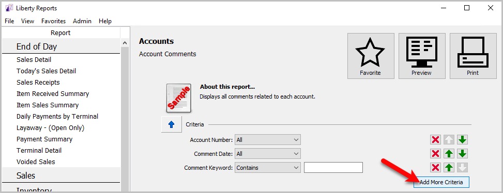503x193 pixels.
Task: Open the Sample report thumbnail
Action: pos(179,98)
